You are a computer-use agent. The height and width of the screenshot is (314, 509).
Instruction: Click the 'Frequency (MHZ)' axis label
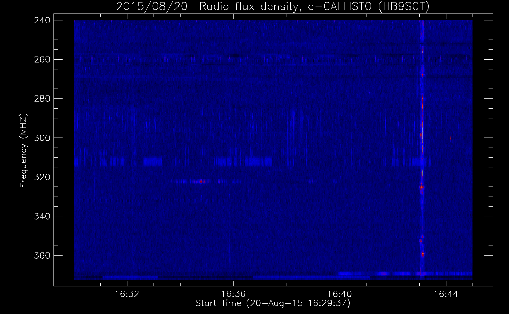point(24,151)
